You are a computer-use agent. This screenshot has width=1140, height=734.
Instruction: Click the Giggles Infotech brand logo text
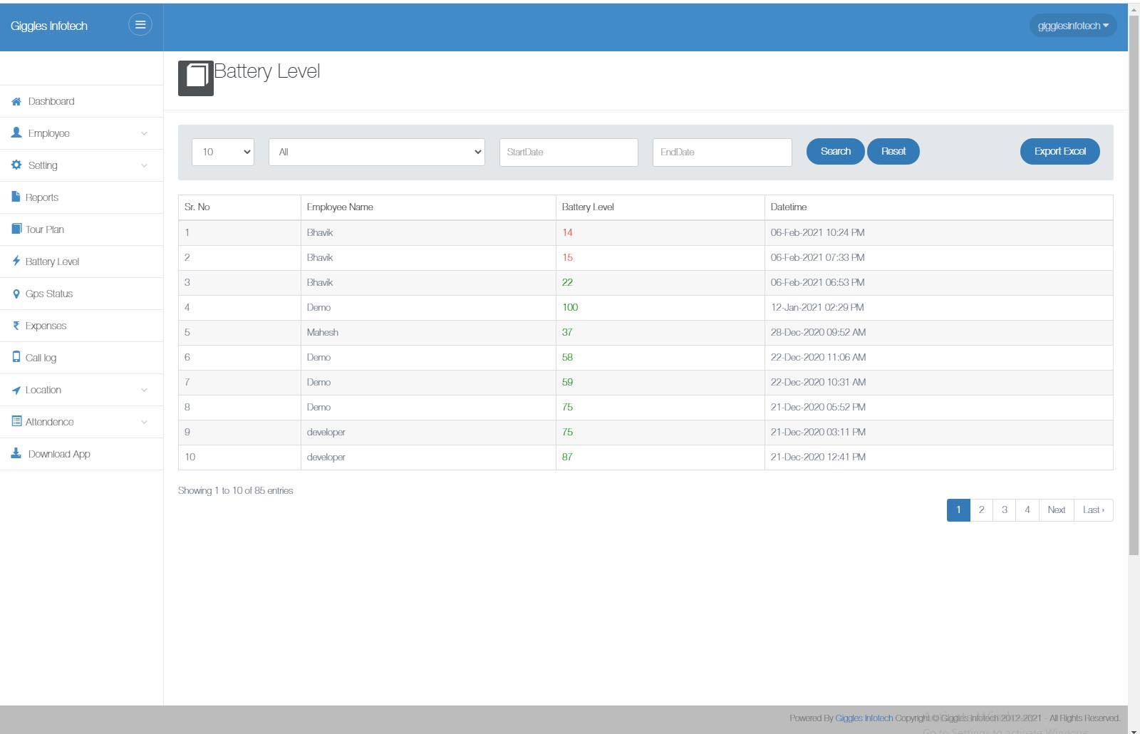49,26
